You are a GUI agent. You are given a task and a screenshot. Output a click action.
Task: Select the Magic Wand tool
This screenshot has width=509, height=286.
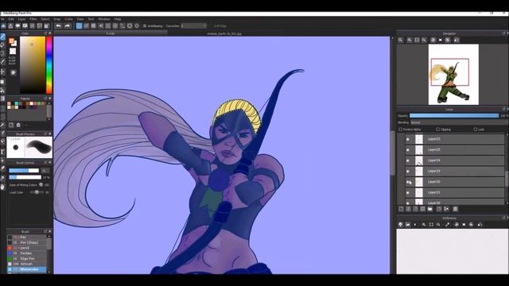point(2,125)
